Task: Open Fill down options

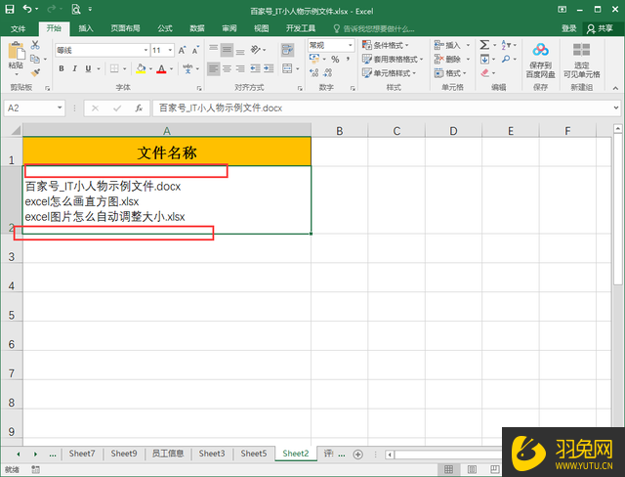Action: [484, 59]
